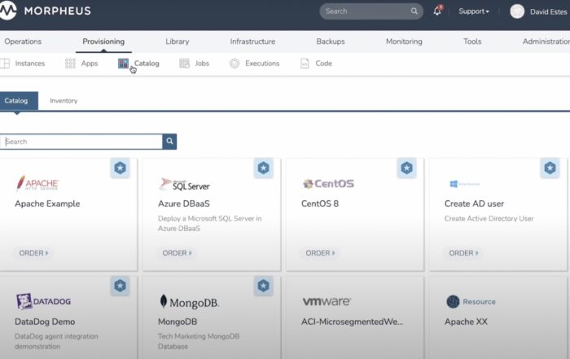Open the Provisioning menu
This screenshot has height=359, width=570.
(x=103, y=42)
